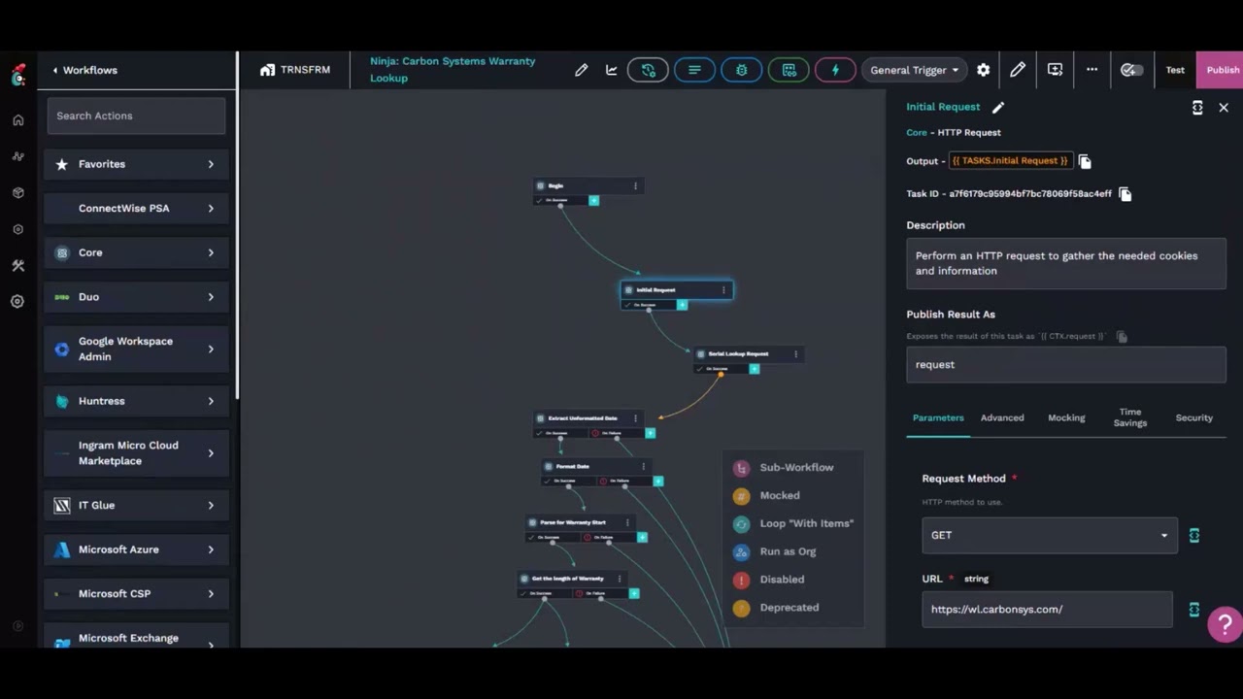Rename Initial Request with pencil icon
The height and width of the screenshot is (699, 1243).
click(998, 107)
